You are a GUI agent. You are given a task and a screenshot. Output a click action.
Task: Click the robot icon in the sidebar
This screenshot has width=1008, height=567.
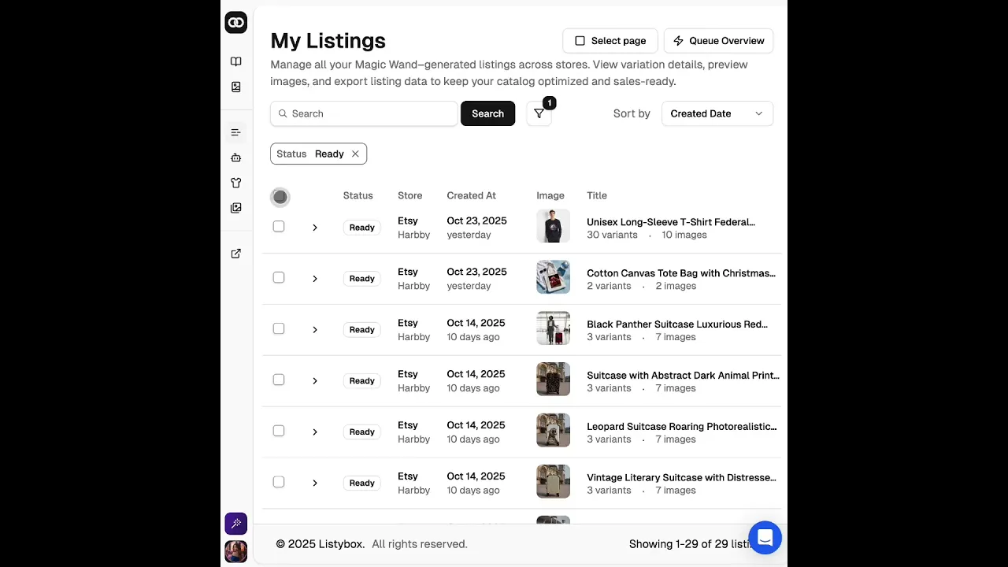[x=235, y=157]
